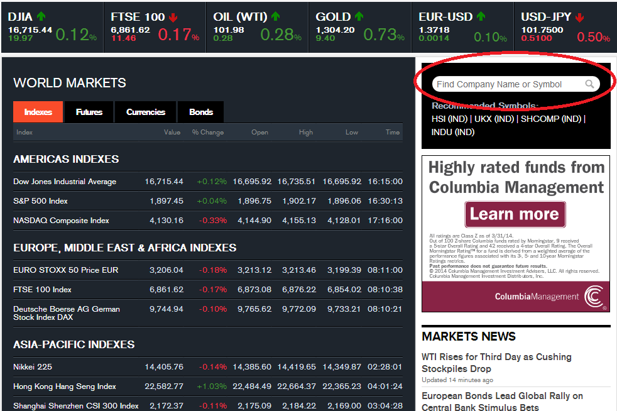Click the FTSE 100 ticker tile title

138,16
